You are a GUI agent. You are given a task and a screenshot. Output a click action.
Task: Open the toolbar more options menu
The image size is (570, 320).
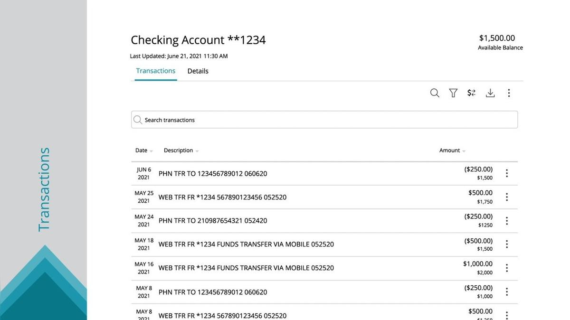(x=509, y=93)
